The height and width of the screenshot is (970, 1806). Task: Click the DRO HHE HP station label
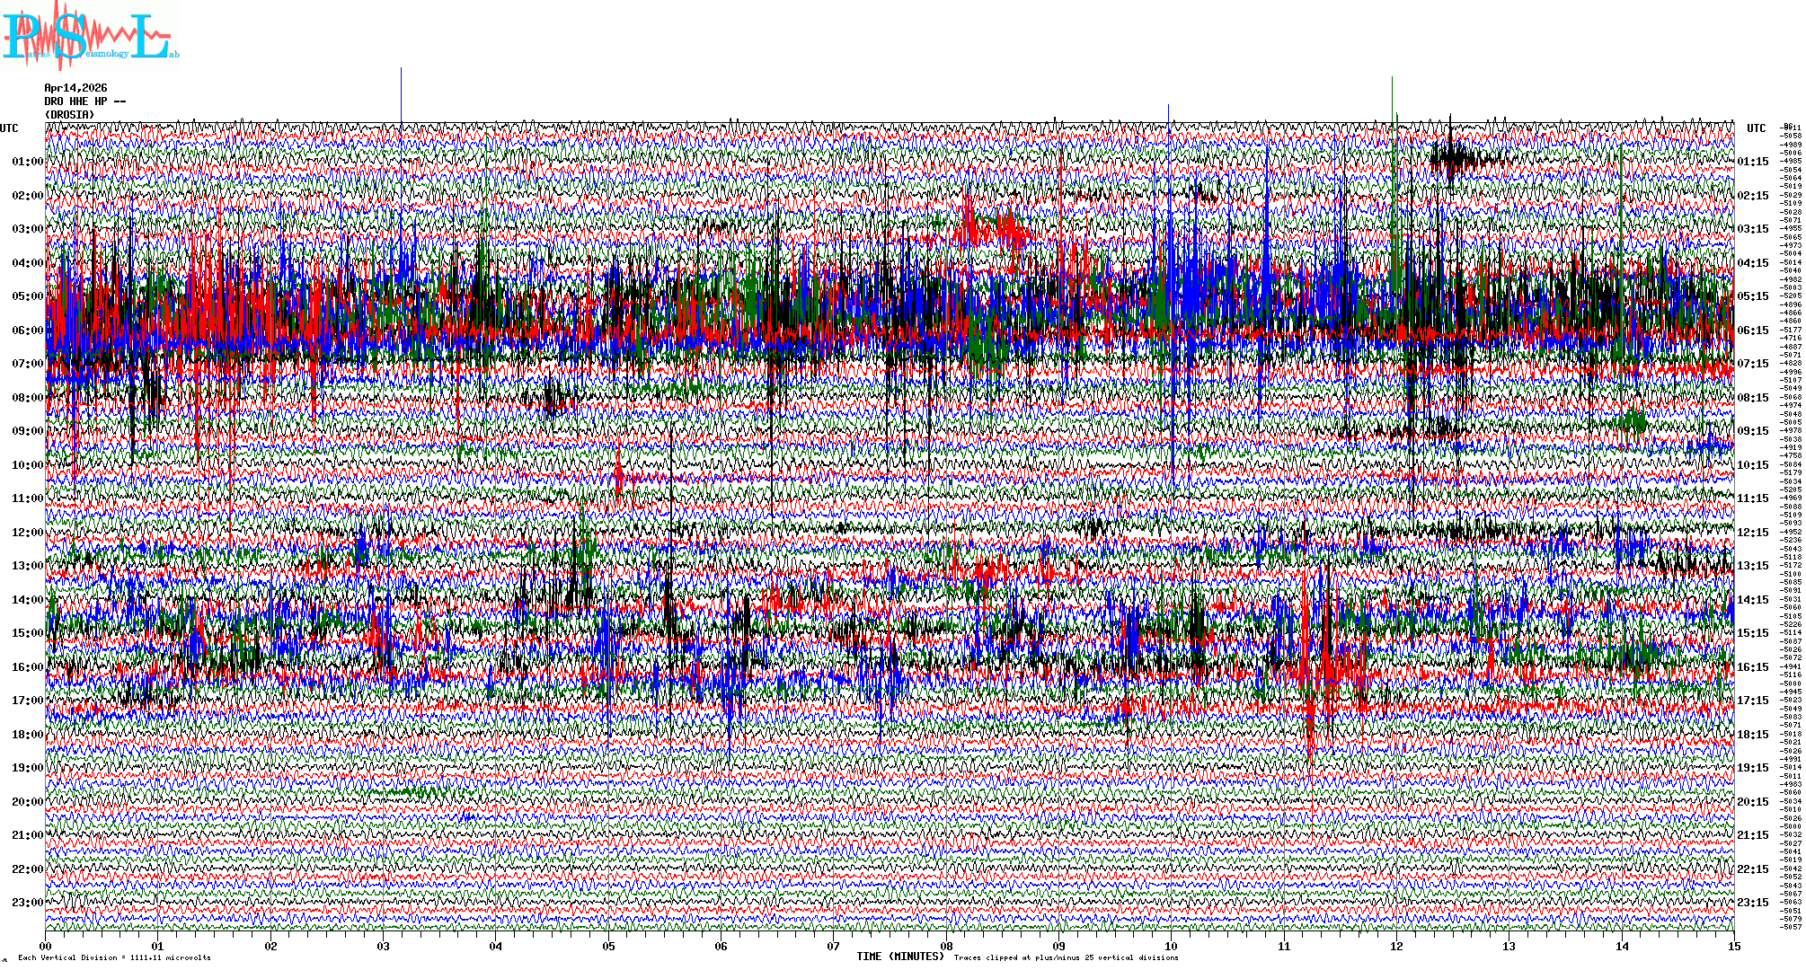84,101
